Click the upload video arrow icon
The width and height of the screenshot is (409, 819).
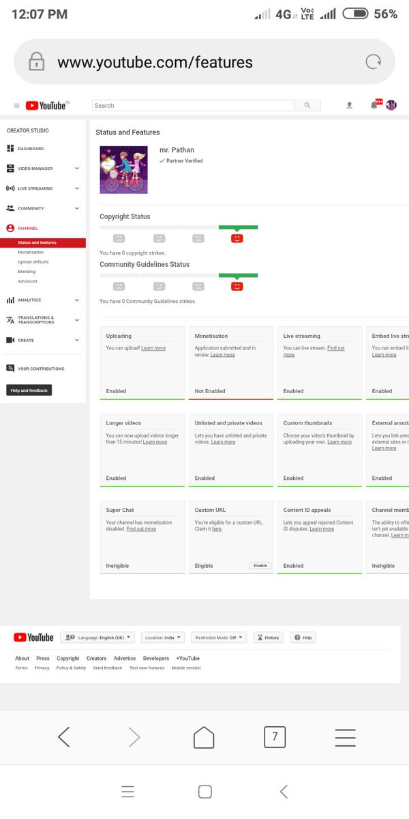350,105
